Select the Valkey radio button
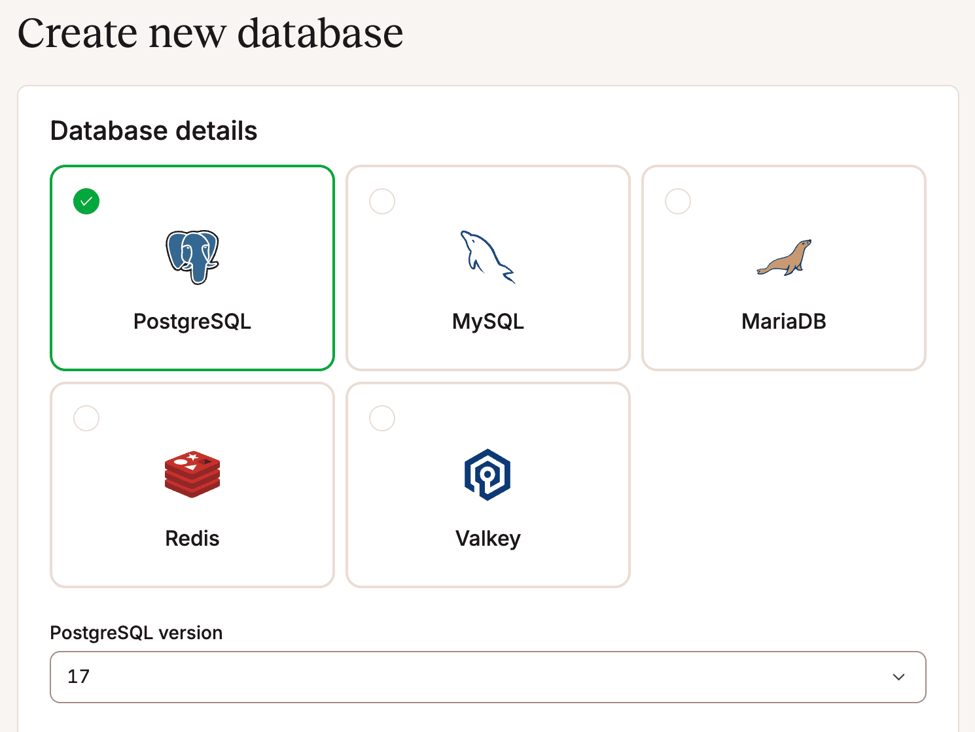The width and height of the screenshot is (975, 732). click(x=382, y=418)
